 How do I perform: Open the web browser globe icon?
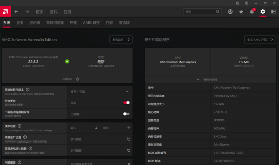tap(230, 12)
